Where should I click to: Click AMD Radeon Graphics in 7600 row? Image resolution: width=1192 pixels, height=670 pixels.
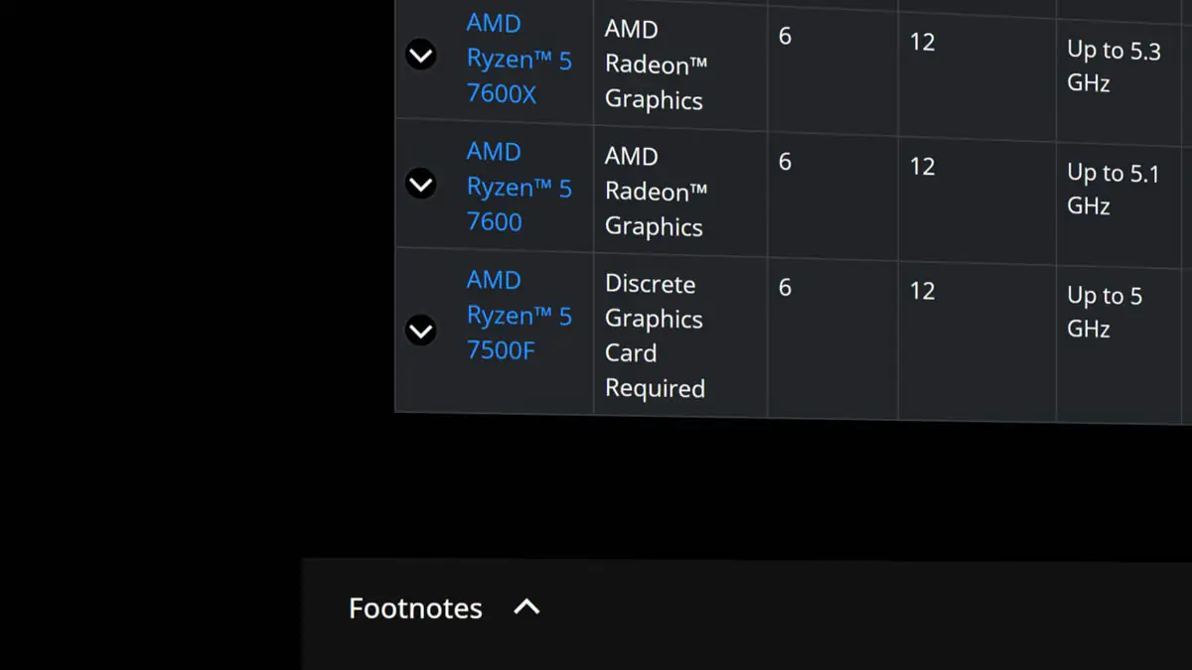coord(656,192)
